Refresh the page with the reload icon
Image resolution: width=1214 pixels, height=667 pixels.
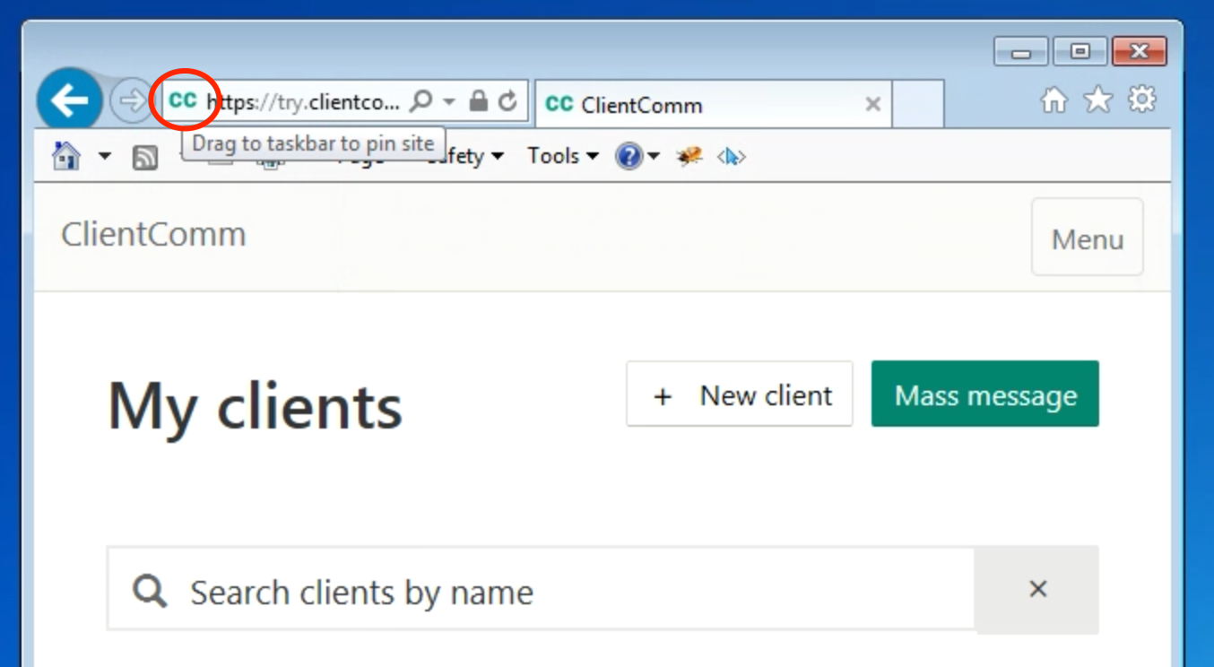tap(507, 100)
